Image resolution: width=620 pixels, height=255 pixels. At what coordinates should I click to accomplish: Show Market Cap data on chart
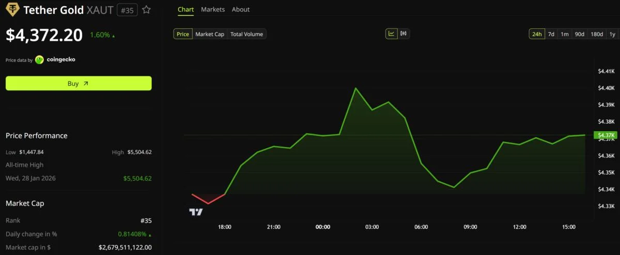210,34
